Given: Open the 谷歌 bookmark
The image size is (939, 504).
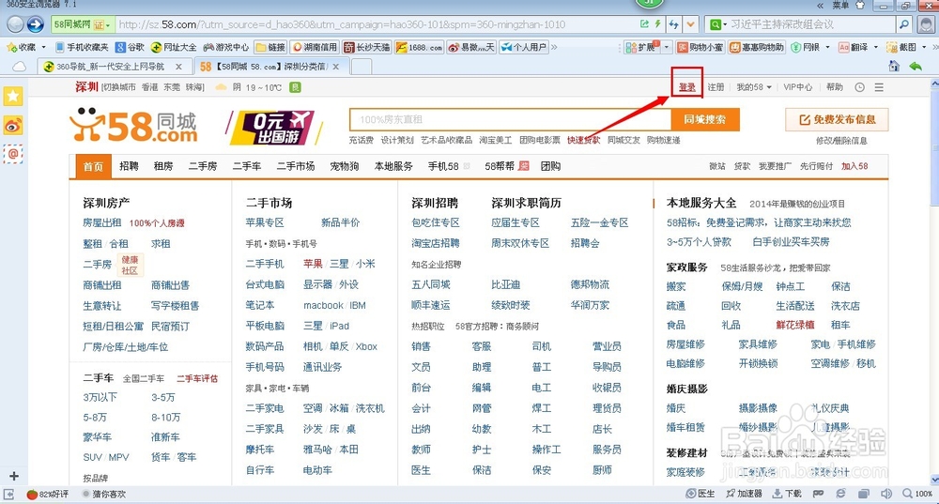Looking at the screenshot, I should pyautogui.click(x=130, y=47).
